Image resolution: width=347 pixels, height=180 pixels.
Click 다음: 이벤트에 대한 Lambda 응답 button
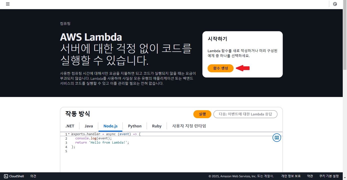(245, 114)
